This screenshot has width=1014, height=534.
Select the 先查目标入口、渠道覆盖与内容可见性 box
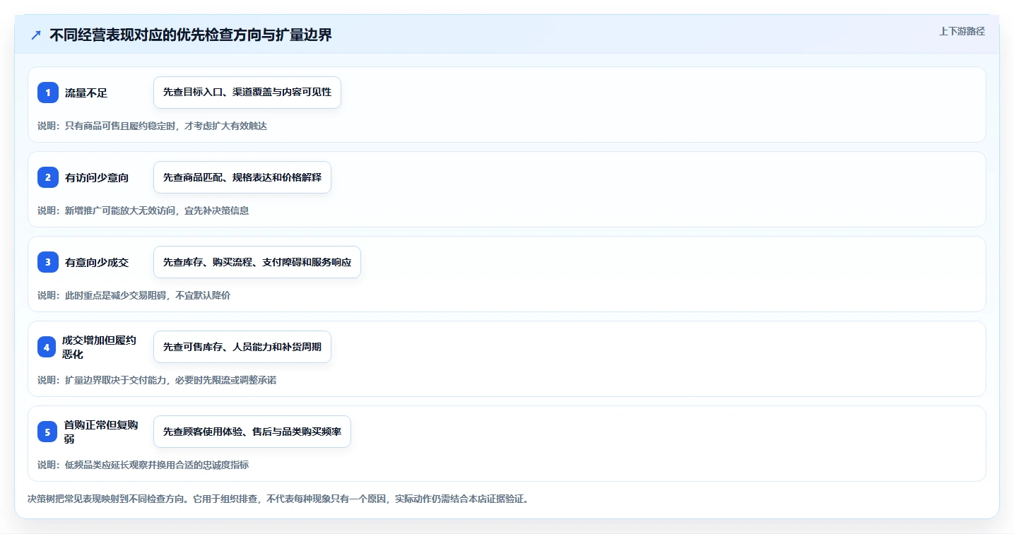click(x=247, y=93)
